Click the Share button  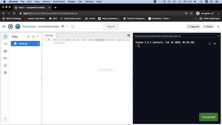(x=208, y=26)
